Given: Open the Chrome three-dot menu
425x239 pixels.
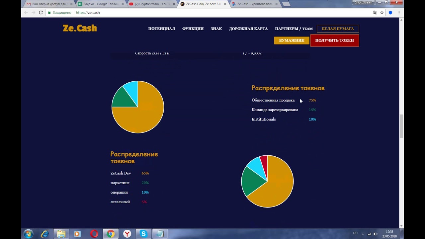Looking at the screenshot, I should (399, 13).
